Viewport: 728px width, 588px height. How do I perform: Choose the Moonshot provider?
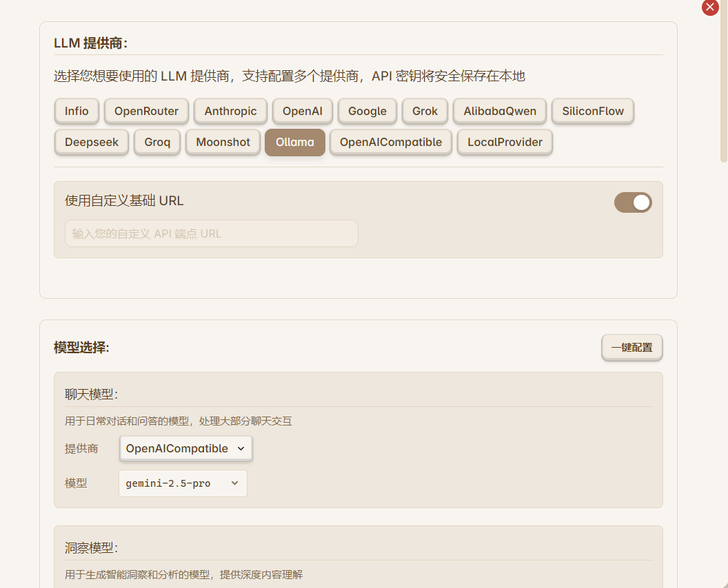point(223,143)
